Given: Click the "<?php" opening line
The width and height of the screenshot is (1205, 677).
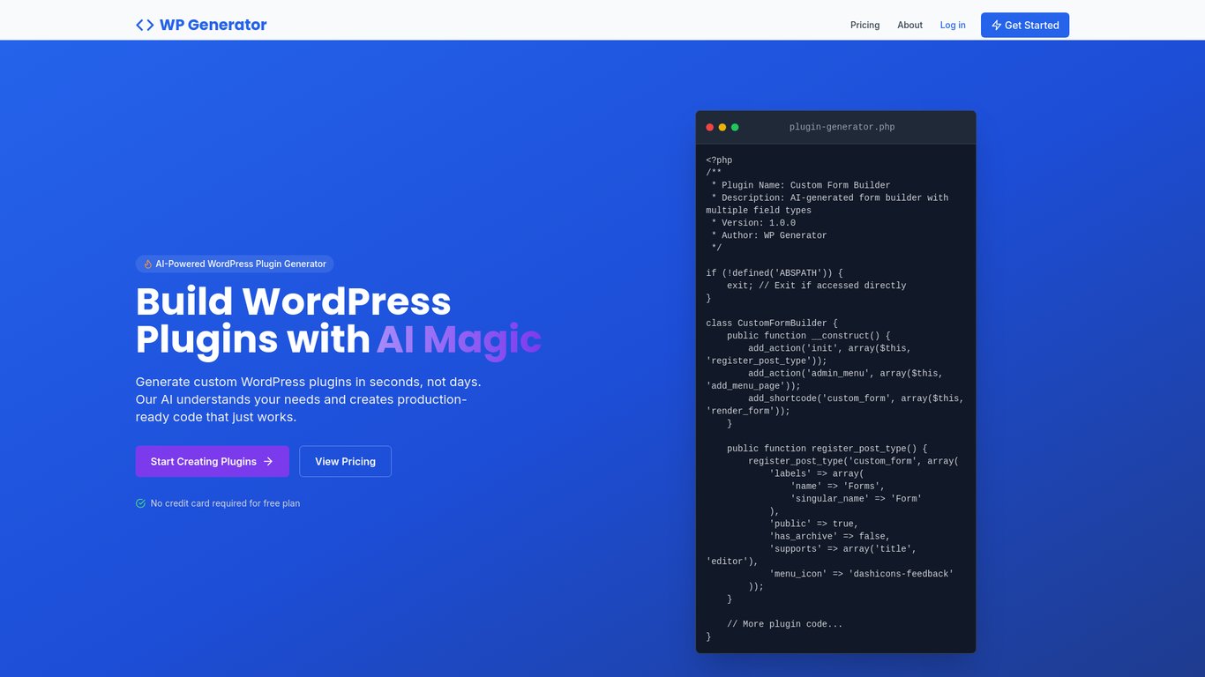Looking at the screenshot, I should click(719, 160).
